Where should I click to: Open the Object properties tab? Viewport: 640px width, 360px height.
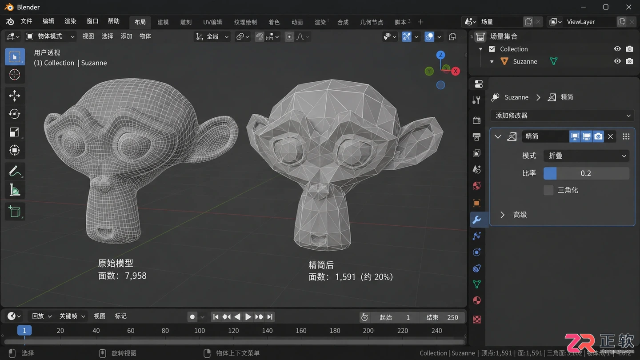click(x=477, y=203)
